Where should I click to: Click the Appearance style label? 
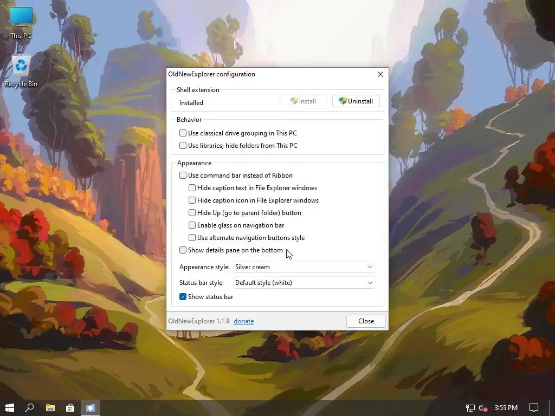(204, 267)
